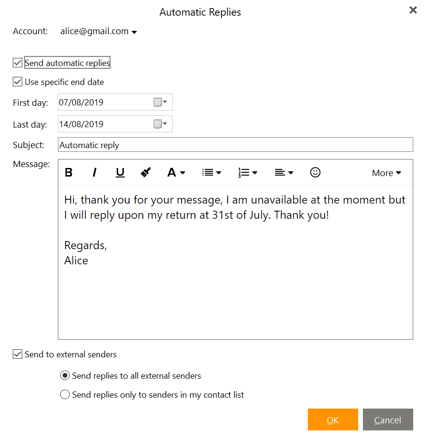The width and height of the screenshot is (426, 438).
Task: Open the bulleted list options
Action: (x=212, y=173)
